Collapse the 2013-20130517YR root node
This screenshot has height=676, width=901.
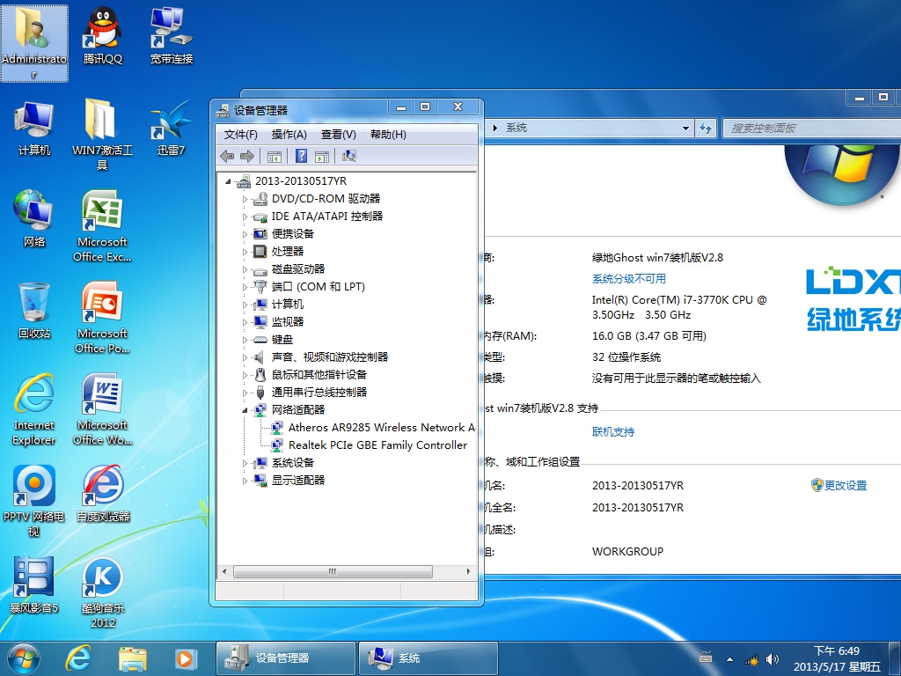tap(228, 181)
